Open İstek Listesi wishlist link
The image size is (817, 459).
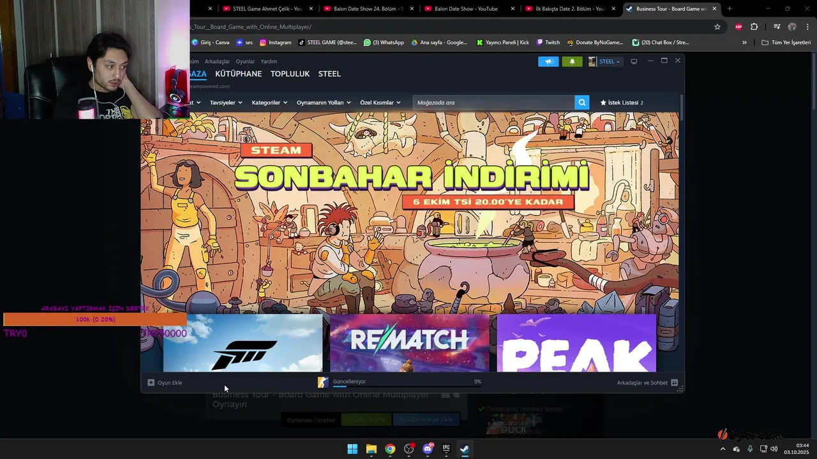click(x=622, y=103)
